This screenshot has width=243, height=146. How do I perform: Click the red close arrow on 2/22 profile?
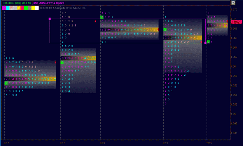[201, 42]
